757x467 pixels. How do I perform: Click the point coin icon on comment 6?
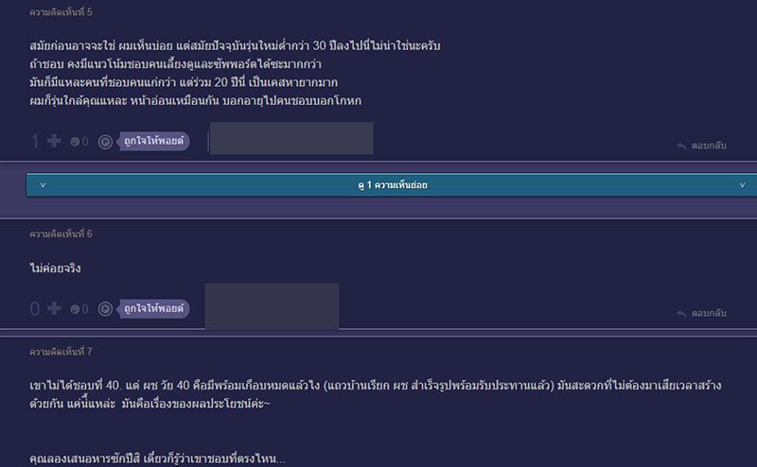point(106,309)
